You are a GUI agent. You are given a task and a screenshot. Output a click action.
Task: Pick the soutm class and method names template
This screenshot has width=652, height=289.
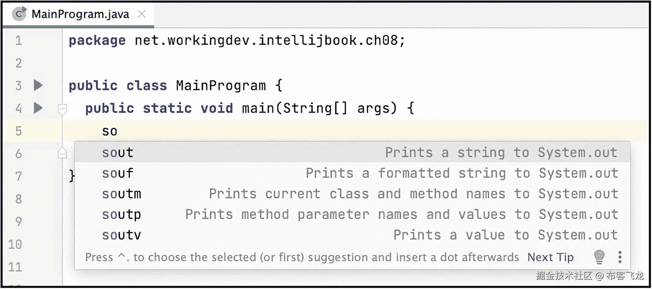pos(121,194)
